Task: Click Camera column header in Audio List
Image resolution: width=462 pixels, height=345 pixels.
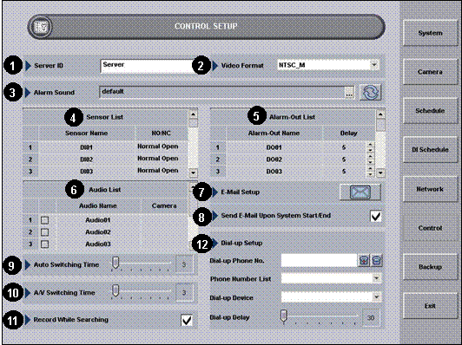Action: 164,206
